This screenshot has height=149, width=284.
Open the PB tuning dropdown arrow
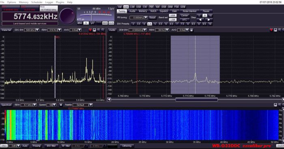coord(146,17)
